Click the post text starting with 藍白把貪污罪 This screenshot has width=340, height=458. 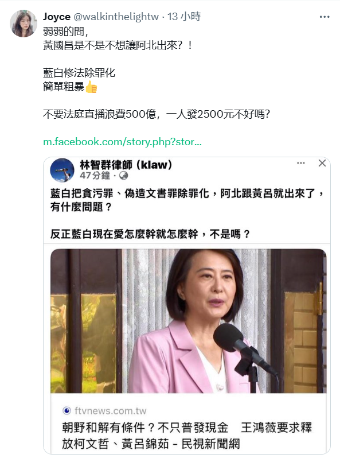click(187, 200)
